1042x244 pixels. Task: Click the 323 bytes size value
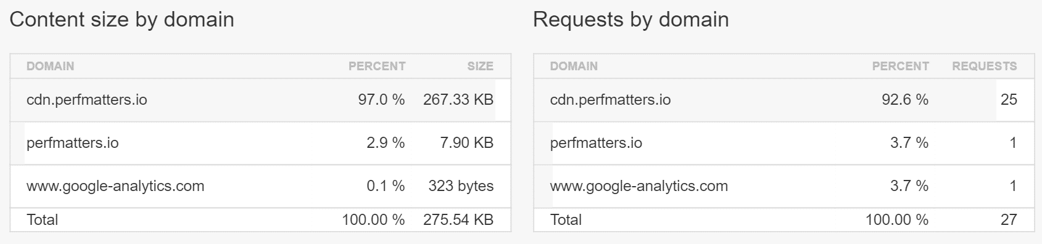[461, 186]
